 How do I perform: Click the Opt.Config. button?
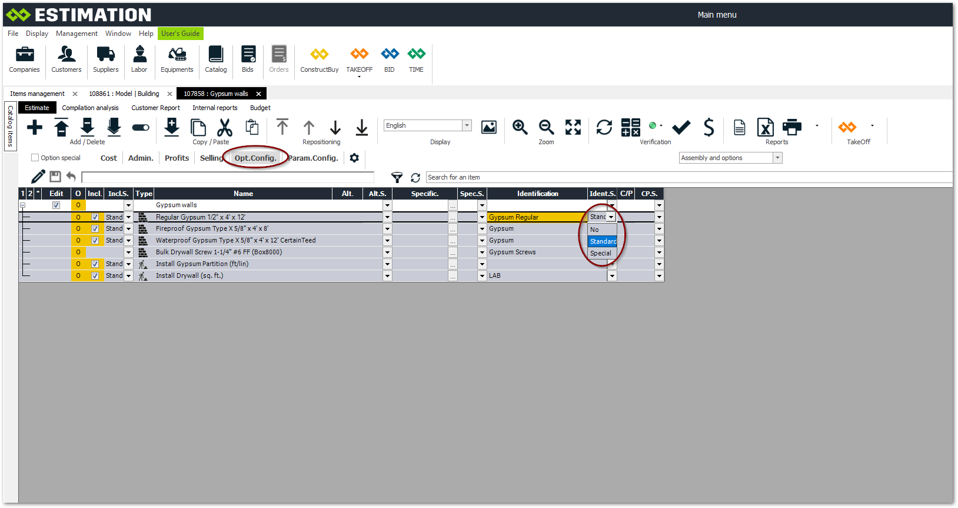pyautogui.click(x=255, y=158)
